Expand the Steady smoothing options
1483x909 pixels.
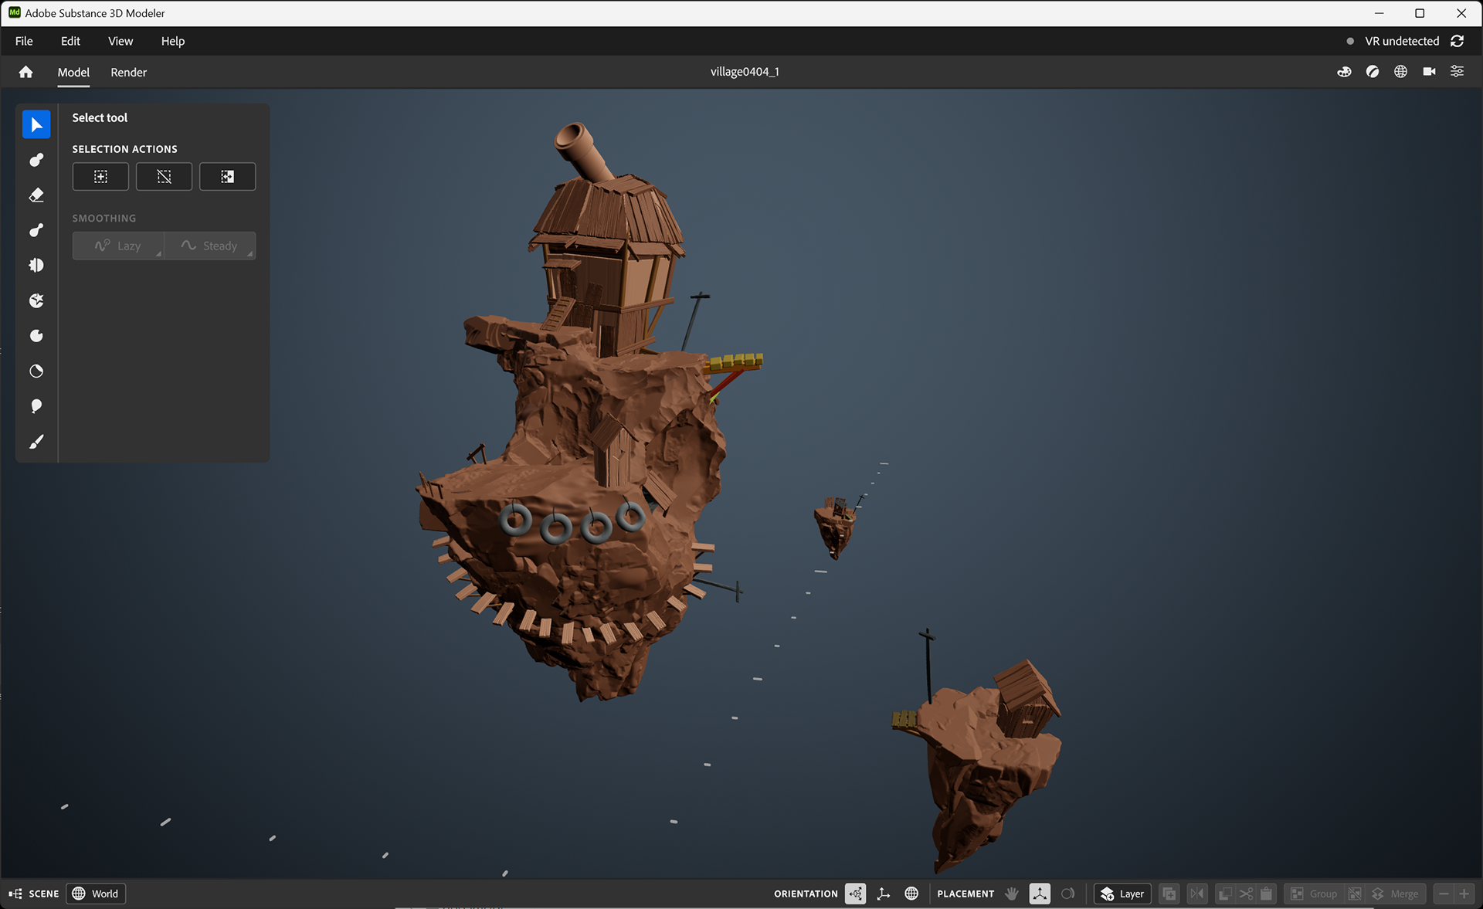[x=249, y=254]
